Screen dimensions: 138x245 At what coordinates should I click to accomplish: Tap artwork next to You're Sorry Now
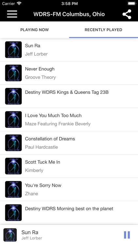click(x=13, y=189)
